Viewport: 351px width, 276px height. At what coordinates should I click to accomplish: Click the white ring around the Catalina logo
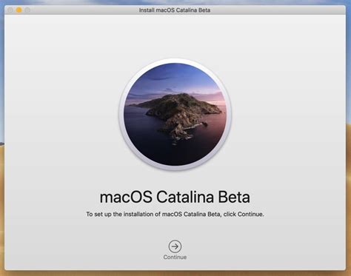(175, 61)
